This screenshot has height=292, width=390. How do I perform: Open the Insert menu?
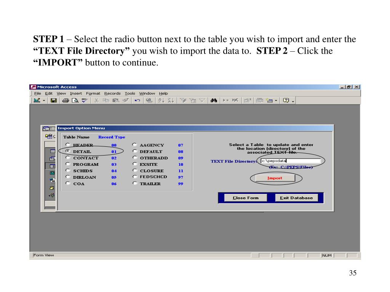tap(76, 94)
